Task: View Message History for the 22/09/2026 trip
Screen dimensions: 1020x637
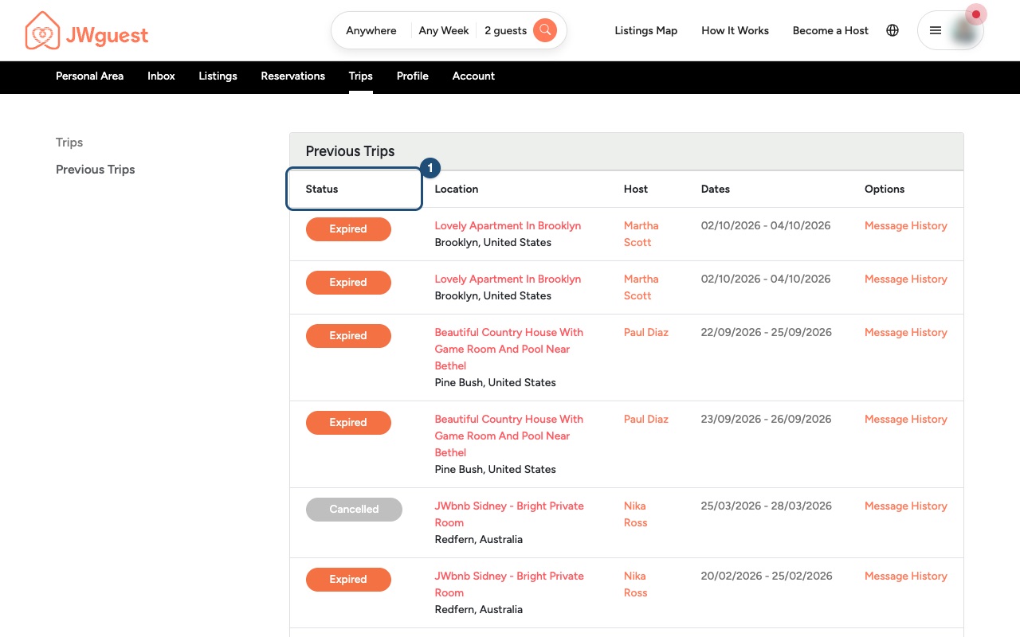Action: coord(906,333)
